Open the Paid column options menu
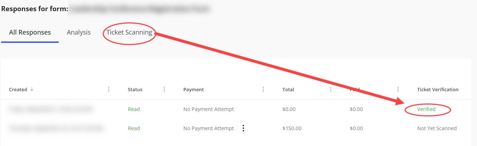The width and height of the screenshot is (477, 146). coord(398,89)
